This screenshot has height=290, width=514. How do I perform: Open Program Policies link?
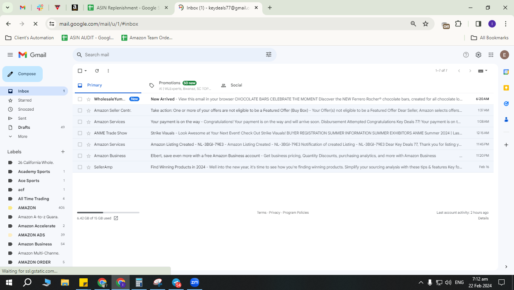(296, 213)
